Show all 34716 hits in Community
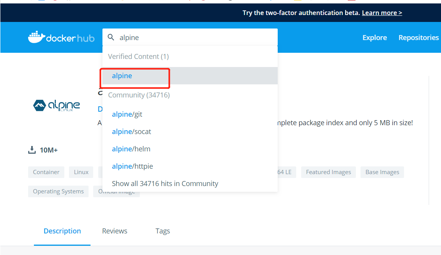Image resolution: width=441 pixels, height=255 pixels. (x=165, y=184)
